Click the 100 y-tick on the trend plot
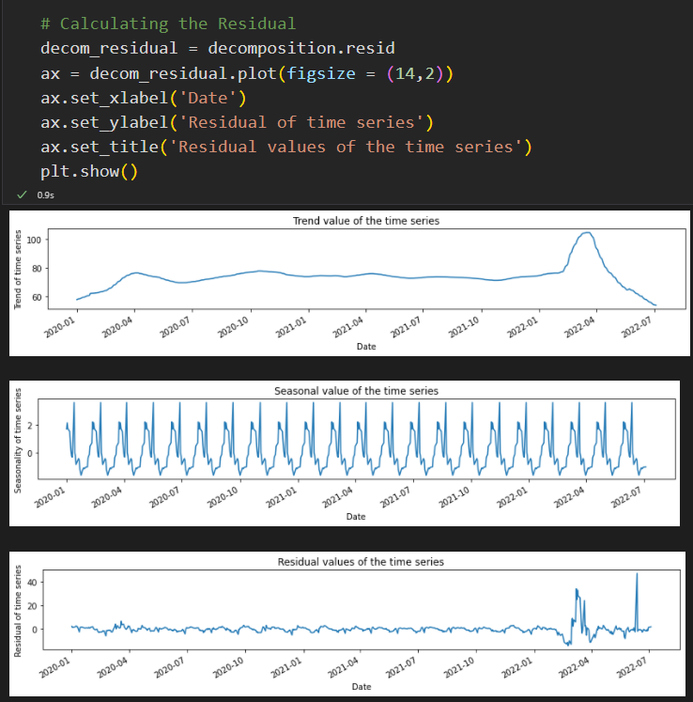The image size is (693, 702). [34, 240]
